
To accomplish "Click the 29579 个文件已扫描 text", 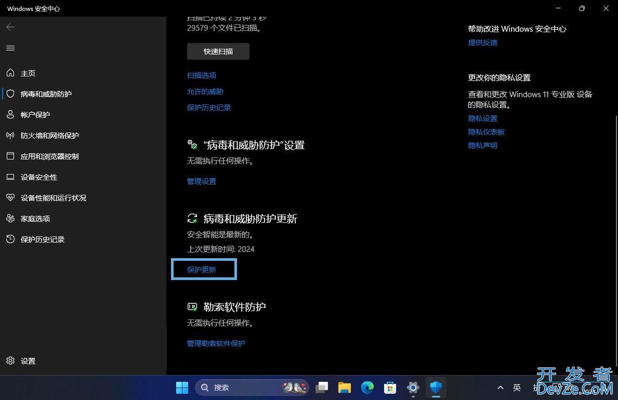I will pos(225,28).
